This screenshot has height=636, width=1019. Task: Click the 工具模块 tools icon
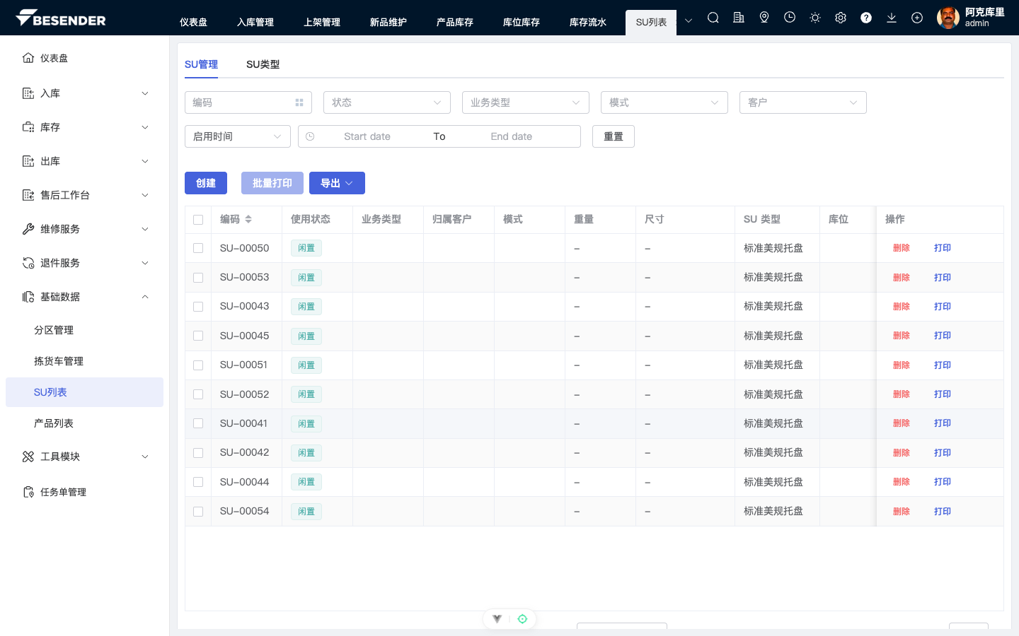(28, 457)
